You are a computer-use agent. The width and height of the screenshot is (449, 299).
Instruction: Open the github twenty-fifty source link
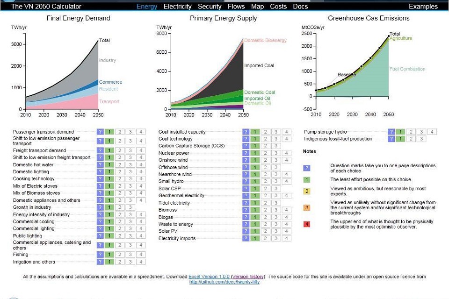coord(224,282)
